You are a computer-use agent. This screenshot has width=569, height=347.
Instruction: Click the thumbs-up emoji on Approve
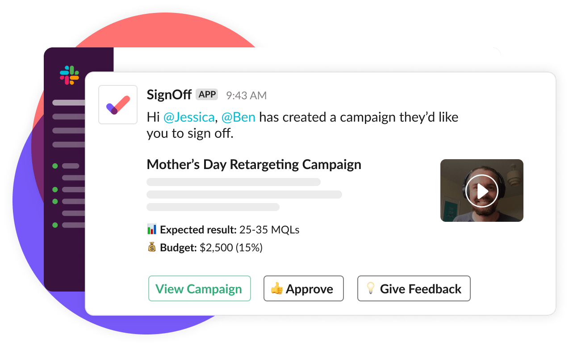pyautogui.click(x=277, y=289)
